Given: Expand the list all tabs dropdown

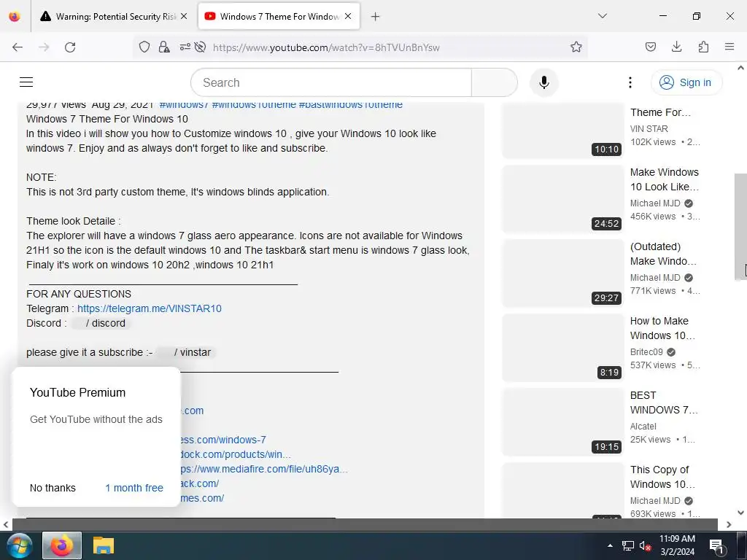Looking at the screenshot, I should coord(603,16).
